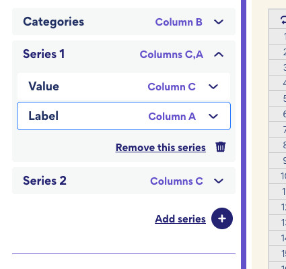Click the round plus Add series icon
Screen dimensions: 286x269
point(222,218)
